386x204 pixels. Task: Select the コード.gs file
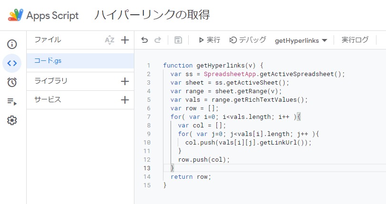(48, 61)
